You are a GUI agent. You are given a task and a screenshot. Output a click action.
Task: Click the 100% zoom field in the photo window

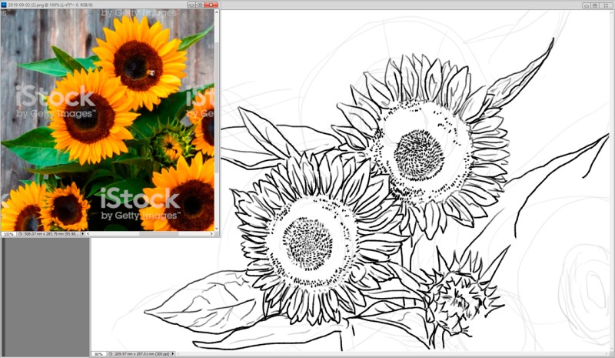pos(8,234)
